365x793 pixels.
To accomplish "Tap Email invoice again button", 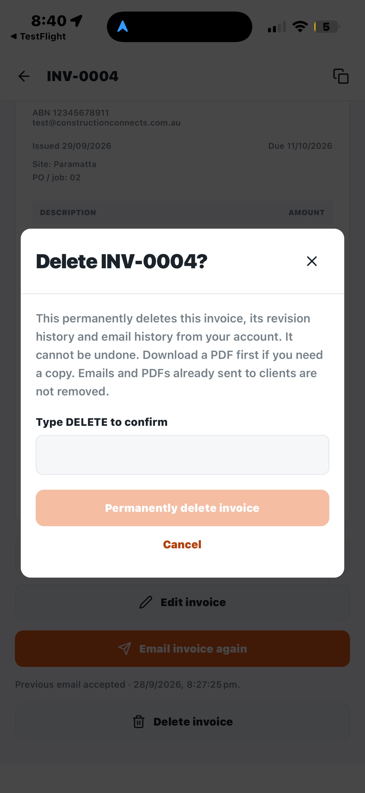I will click(183, 649).
